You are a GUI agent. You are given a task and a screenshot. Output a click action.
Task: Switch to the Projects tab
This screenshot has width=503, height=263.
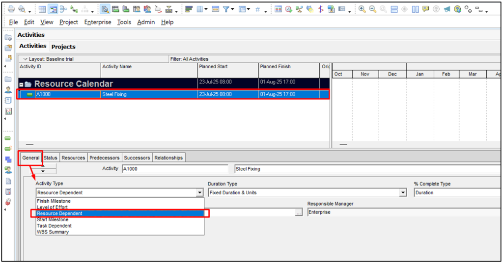click(63, 47)
